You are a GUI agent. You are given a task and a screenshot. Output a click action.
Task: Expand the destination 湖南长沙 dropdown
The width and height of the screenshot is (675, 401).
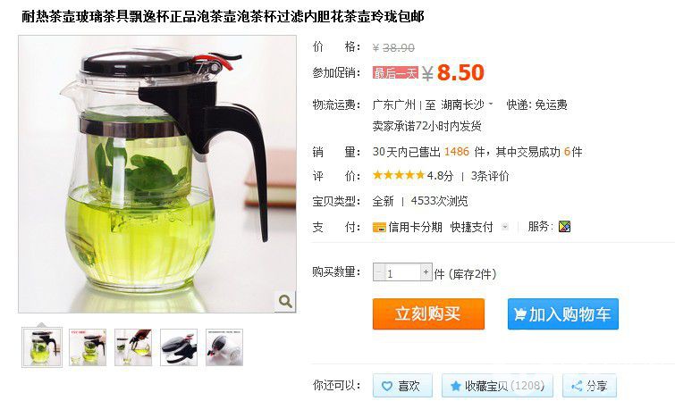point(490,104)
